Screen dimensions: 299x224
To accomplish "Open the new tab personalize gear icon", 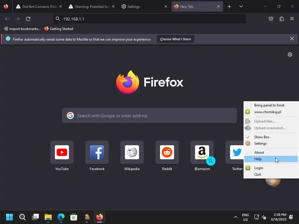I will [x=290, y=55].
